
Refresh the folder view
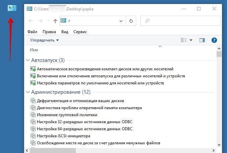pos(131,21)
